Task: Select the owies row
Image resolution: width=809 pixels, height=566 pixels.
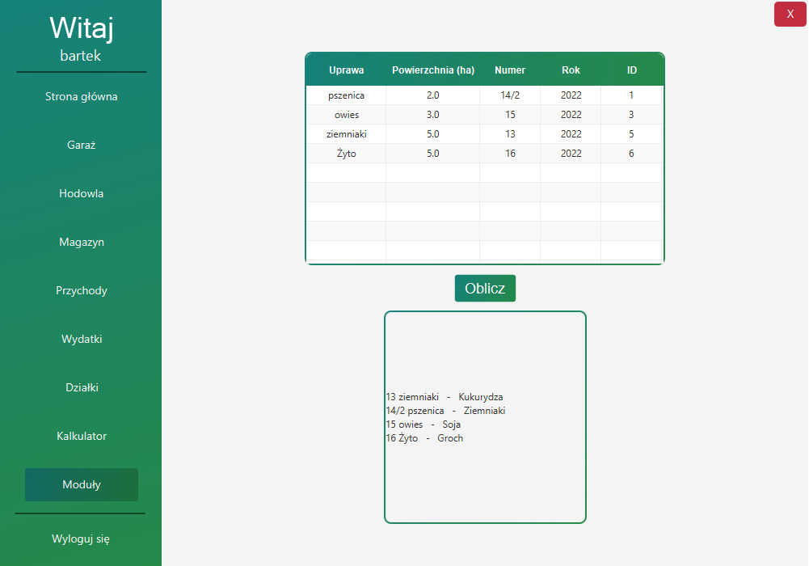Action: (346, 114)
